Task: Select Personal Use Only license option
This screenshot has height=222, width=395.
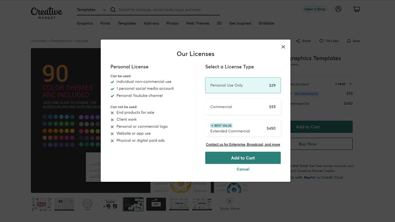Action: pyautogui.click(x=243, y=85)
